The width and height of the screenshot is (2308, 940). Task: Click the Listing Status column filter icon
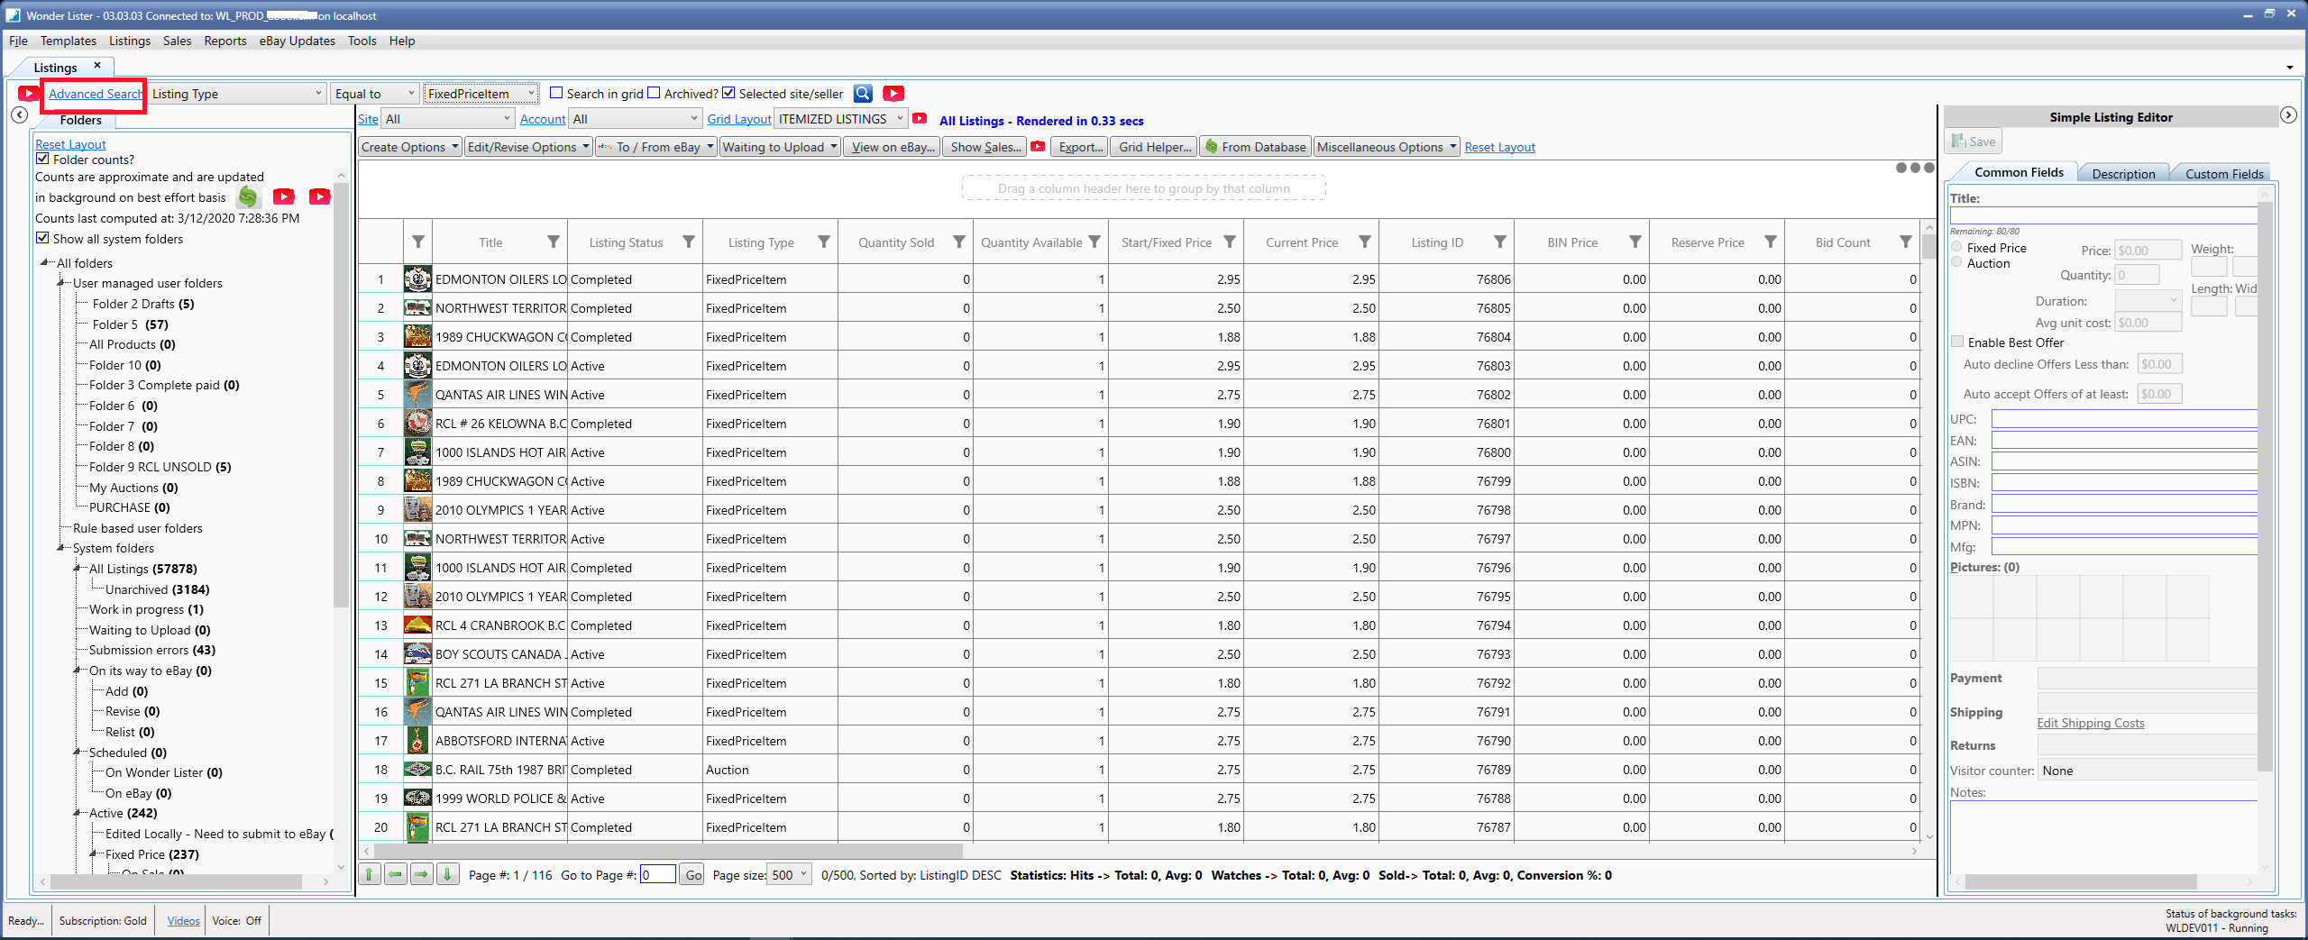689,242
